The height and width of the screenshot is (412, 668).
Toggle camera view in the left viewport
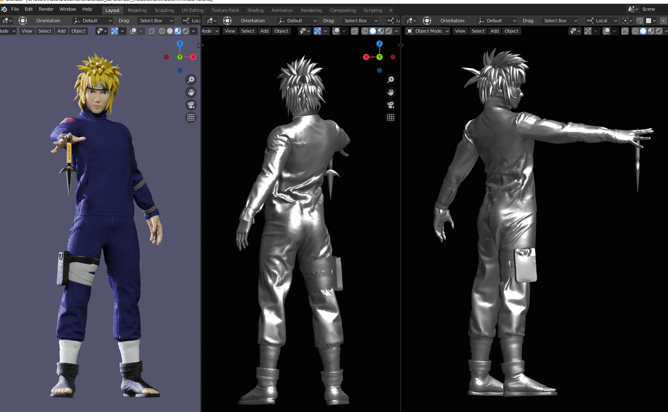(x=191, y=105)
